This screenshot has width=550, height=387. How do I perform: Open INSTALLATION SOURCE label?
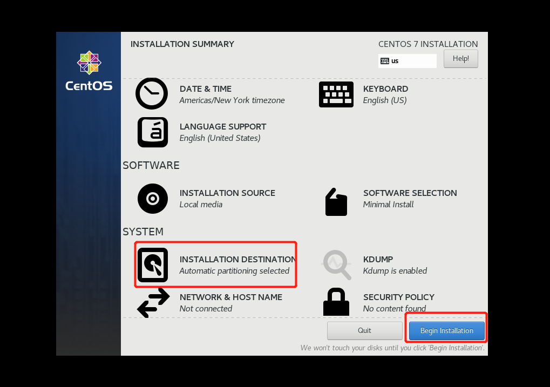227,193
